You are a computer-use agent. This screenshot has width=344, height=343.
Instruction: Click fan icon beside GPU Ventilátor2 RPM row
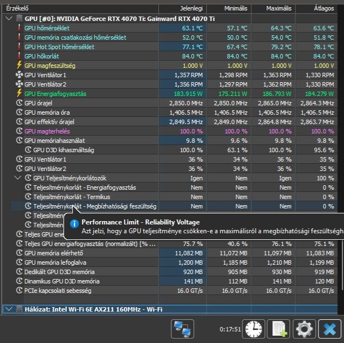pos(19,84)
